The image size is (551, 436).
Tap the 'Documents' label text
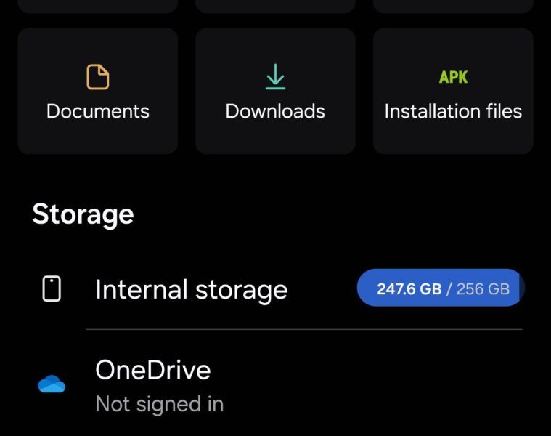tap(98, 111)
